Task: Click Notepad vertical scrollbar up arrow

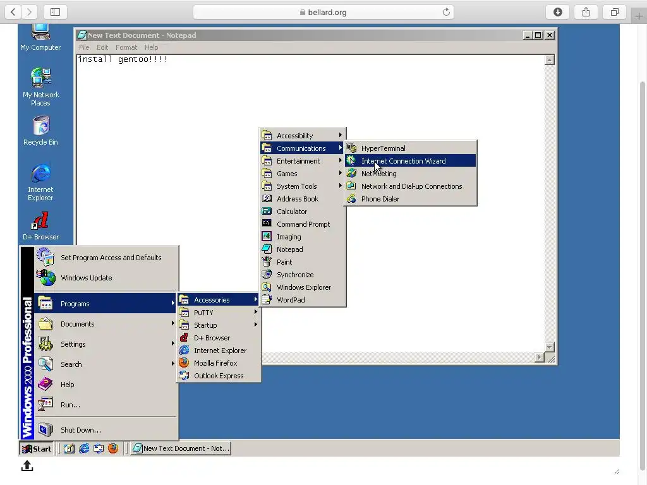Action: 549,60
